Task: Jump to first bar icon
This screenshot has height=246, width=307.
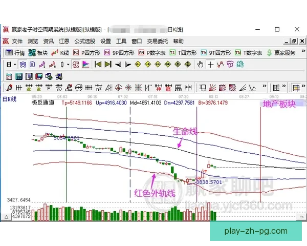Action: pyautogui.click(x=98, y=65)
